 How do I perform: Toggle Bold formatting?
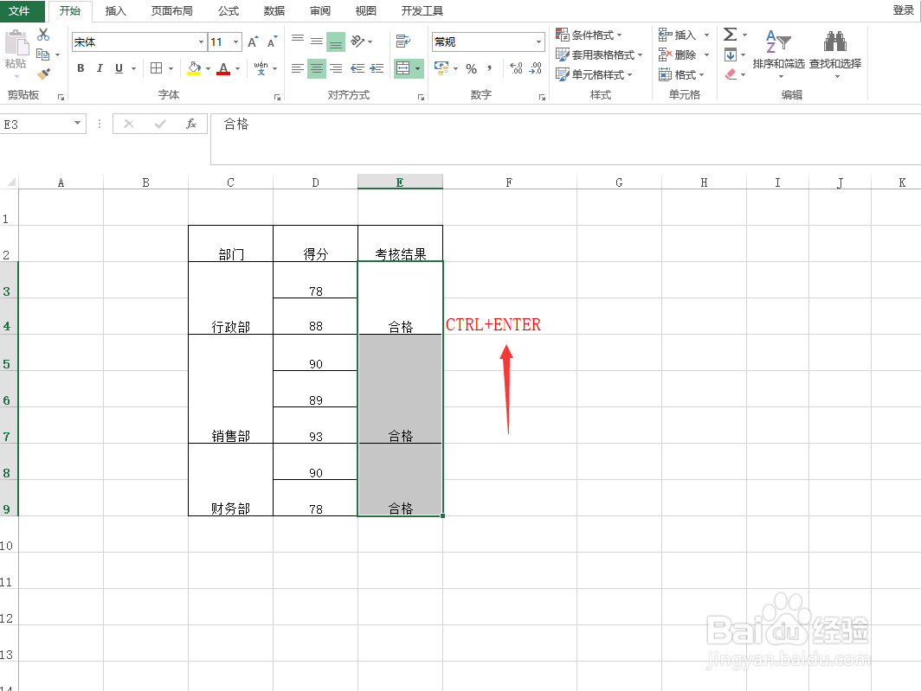(81, 68)
